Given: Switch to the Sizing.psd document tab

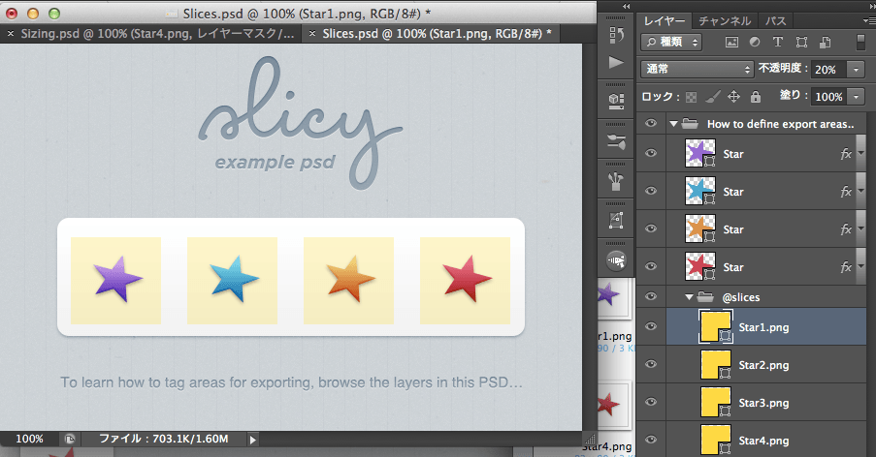Looking at the screenshot, I should 151,33.
